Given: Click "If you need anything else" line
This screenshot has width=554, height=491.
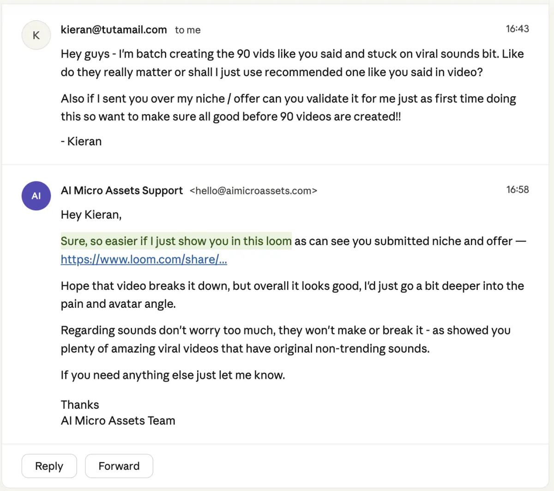Looking at the screenshot, I should [173, 375].
